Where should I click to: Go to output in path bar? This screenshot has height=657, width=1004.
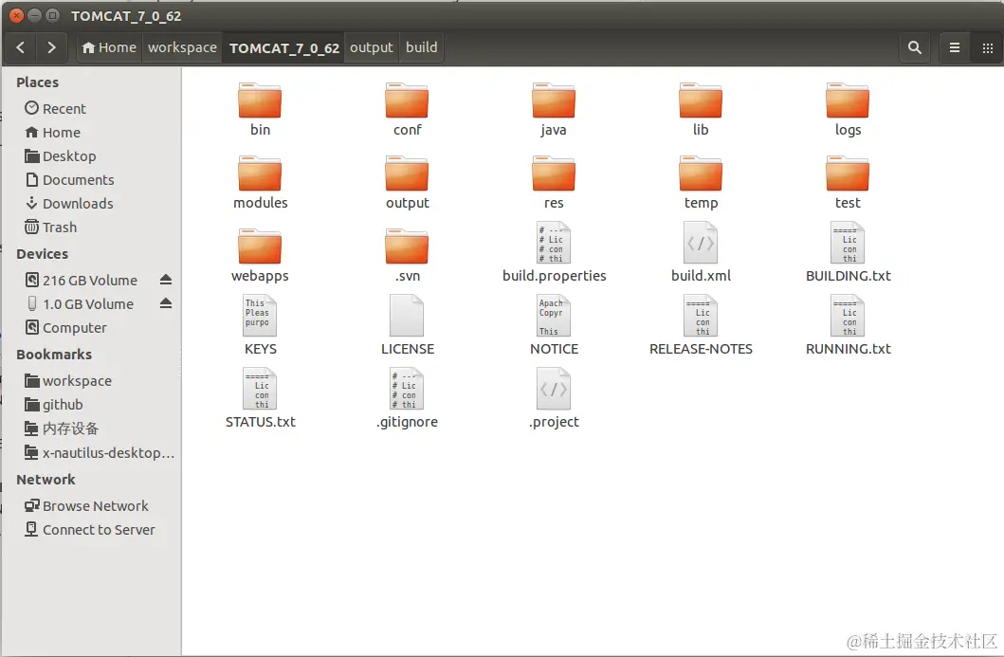372,47
